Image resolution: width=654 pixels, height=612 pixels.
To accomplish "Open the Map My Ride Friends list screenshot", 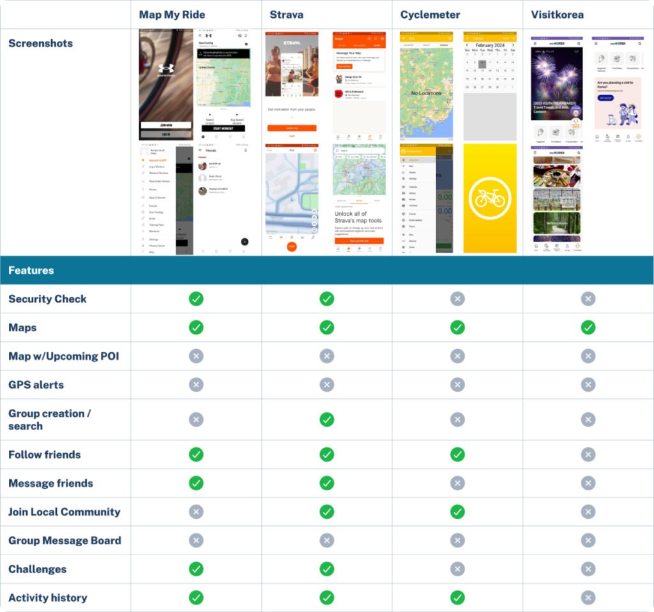I will pyautogui.click(x=224, y=199).
